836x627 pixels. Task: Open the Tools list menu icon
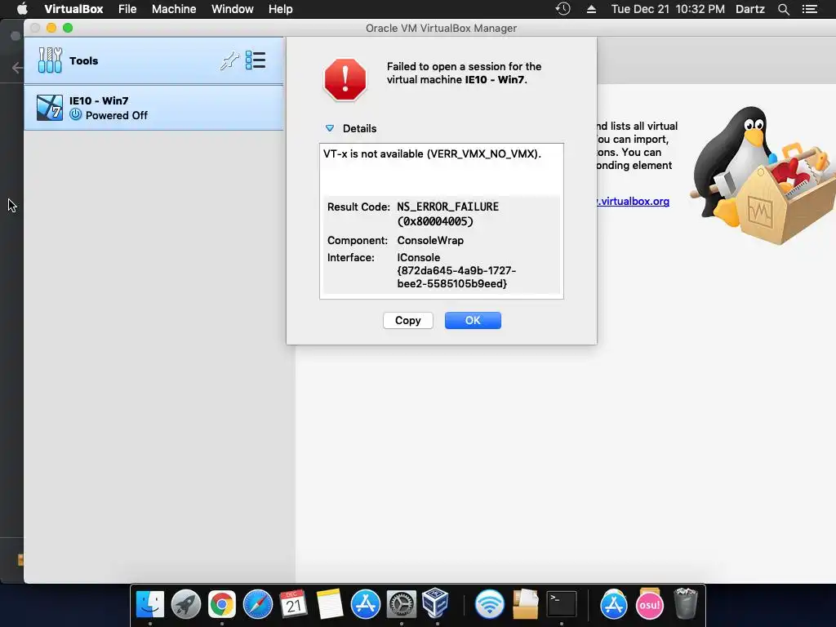click(256, 60)
